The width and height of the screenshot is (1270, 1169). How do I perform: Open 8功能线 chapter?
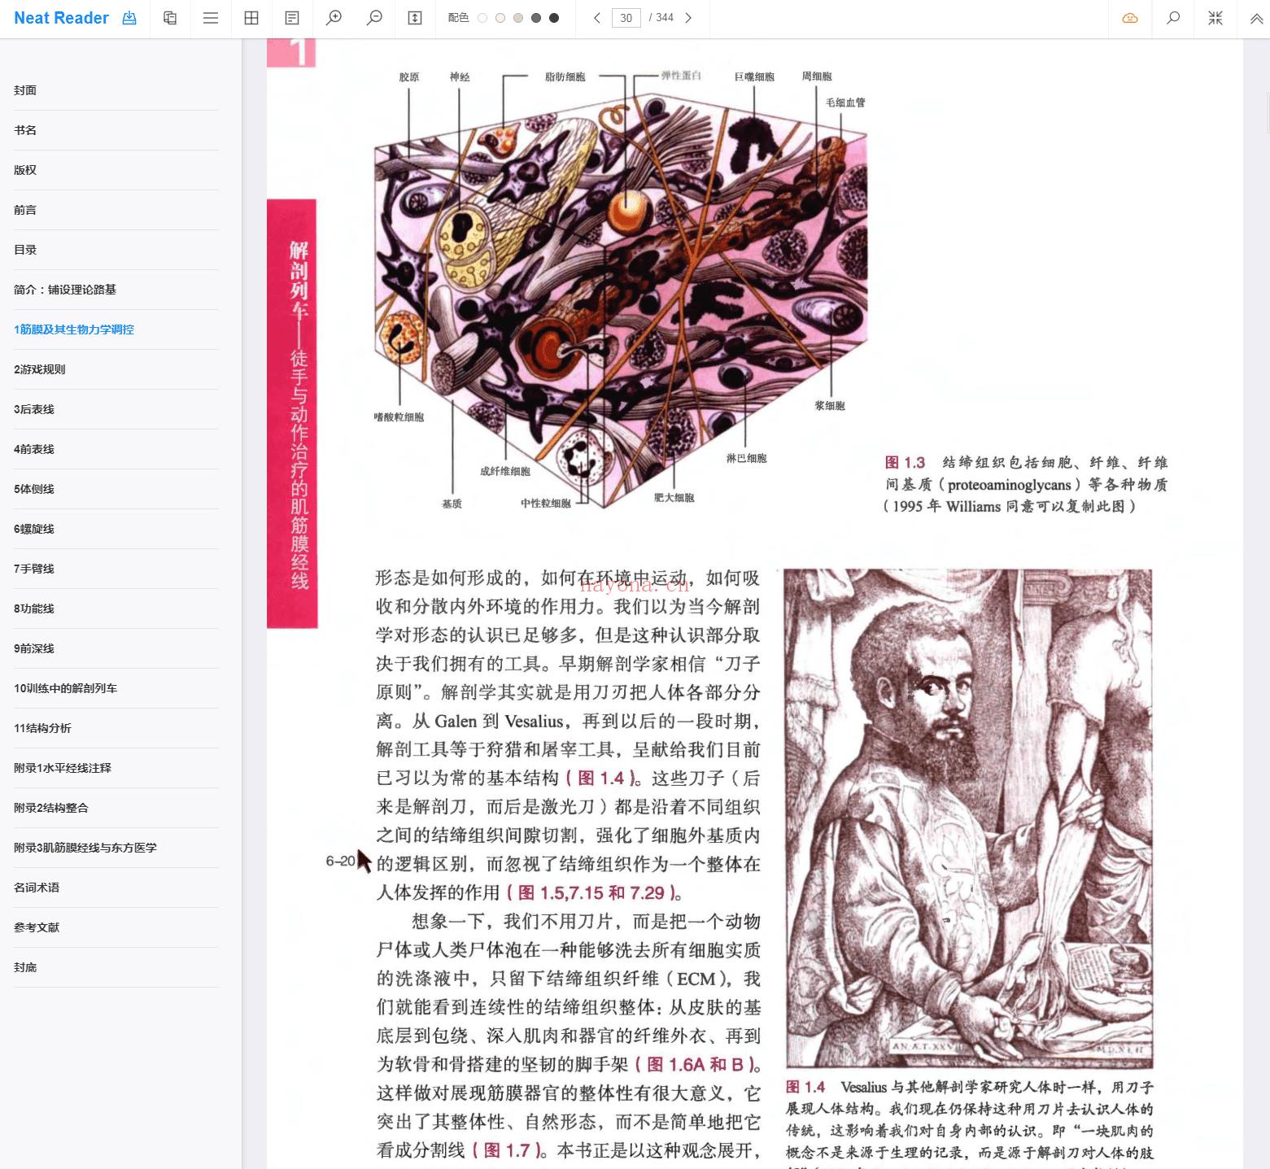point(116,608)
